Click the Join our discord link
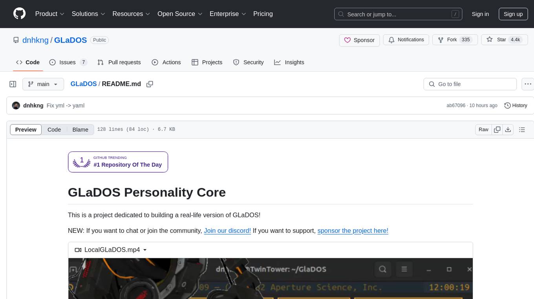Screen dimensions: 534x299 227,231
